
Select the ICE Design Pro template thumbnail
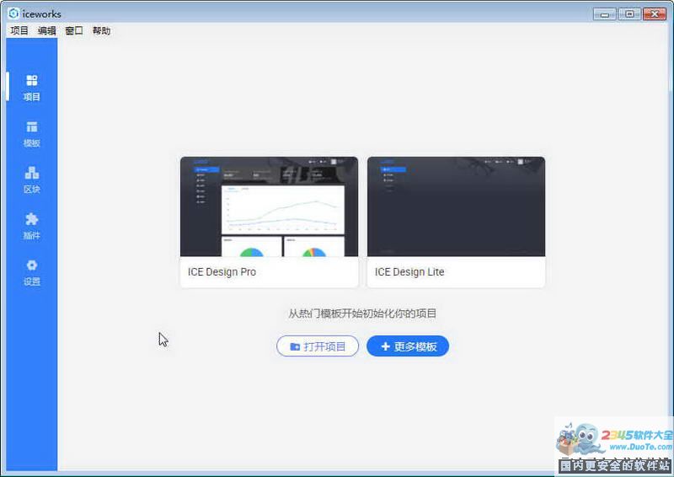coord(269,206)
